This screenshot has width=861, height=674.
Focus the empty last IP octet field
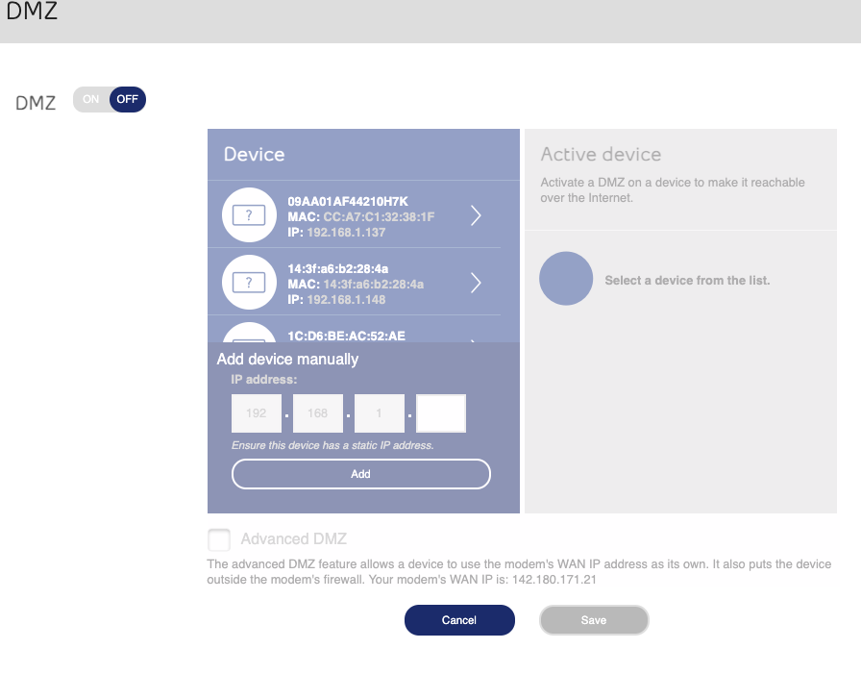(x=441, y=413)
